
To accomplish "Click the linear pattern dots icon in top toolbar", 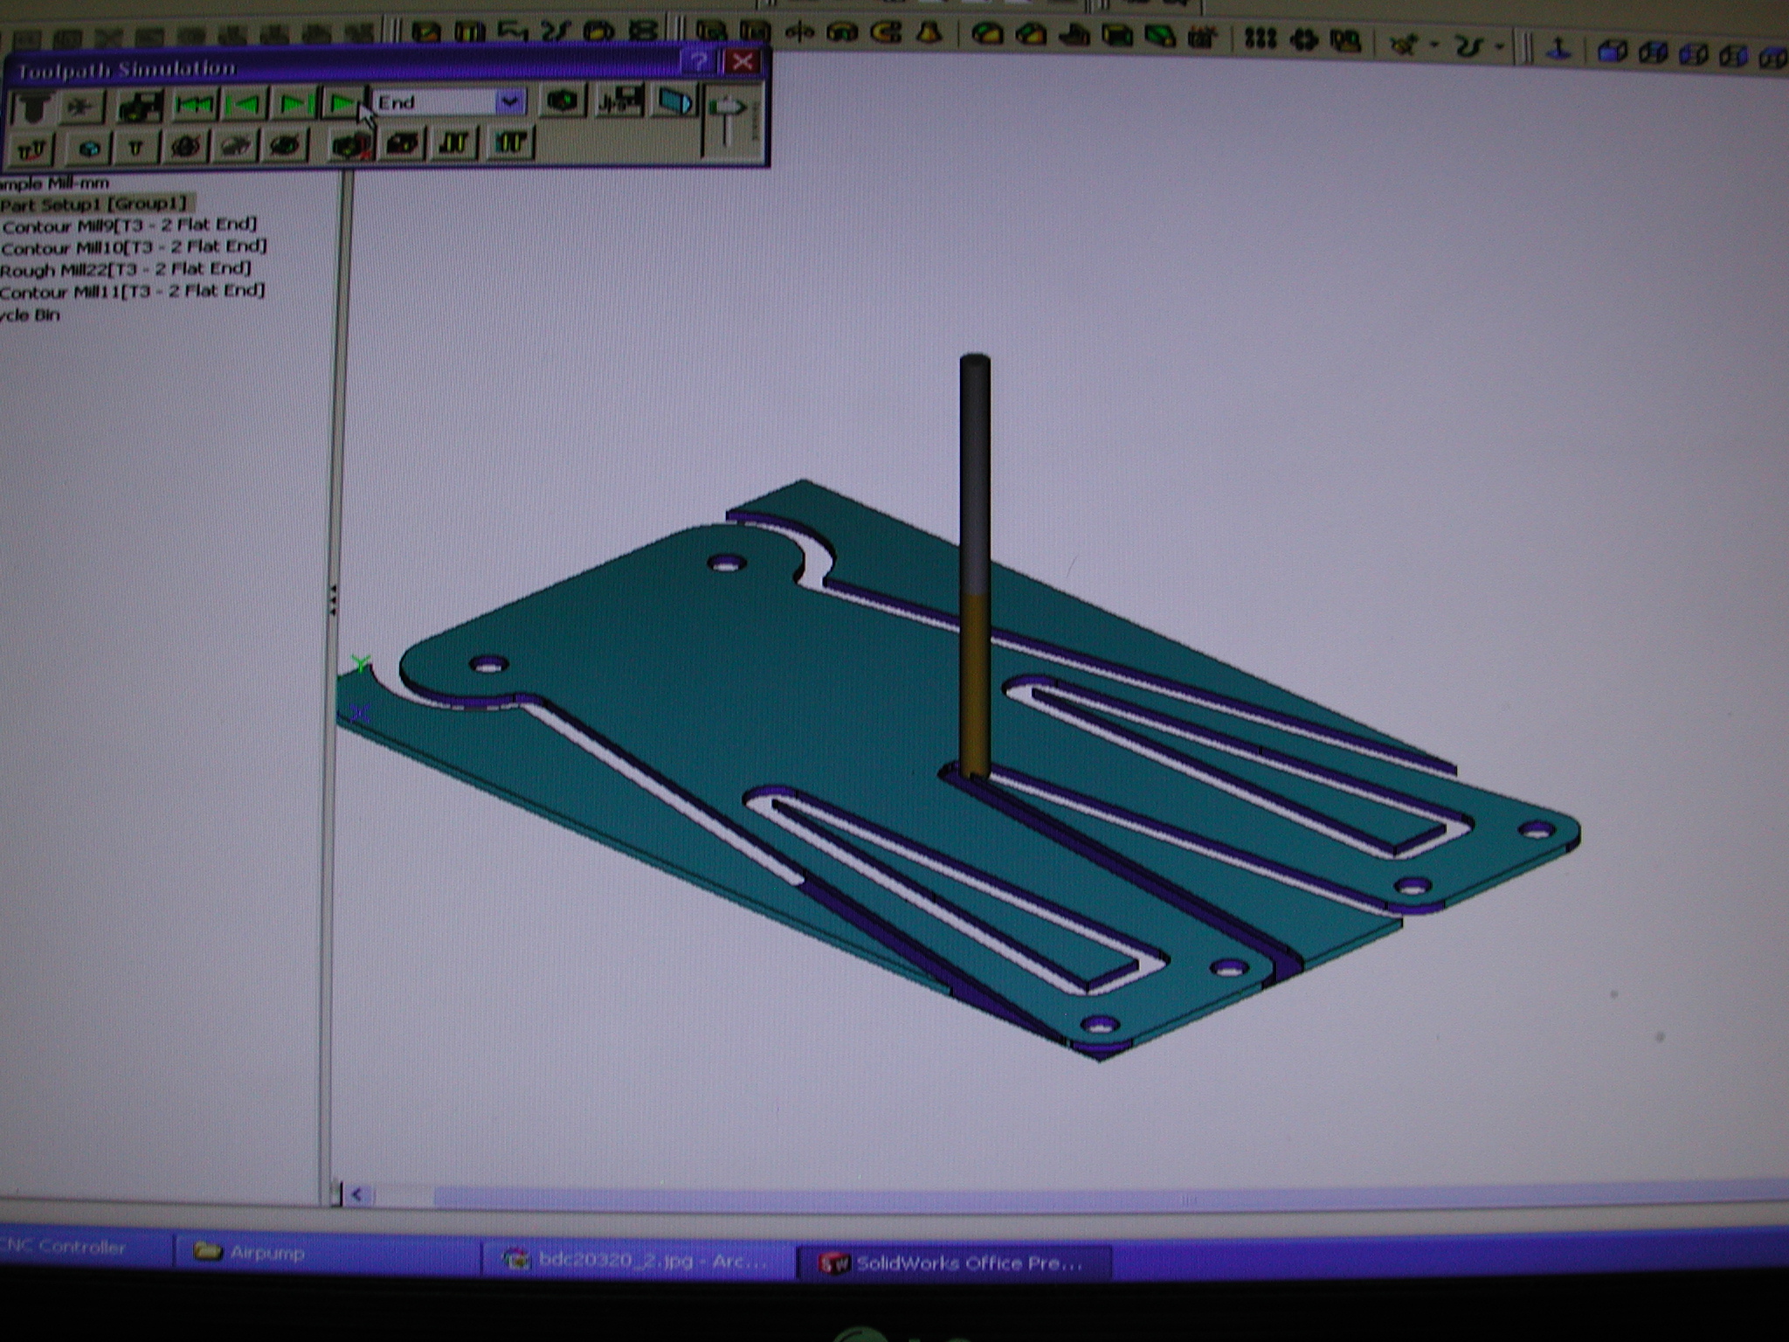I will click(1260, 38).
